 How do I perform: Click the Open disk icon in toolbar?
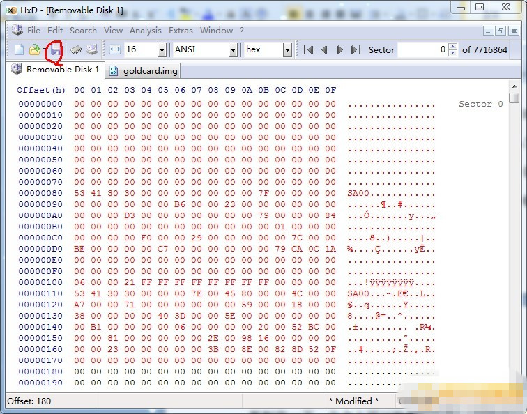(92, 49)
